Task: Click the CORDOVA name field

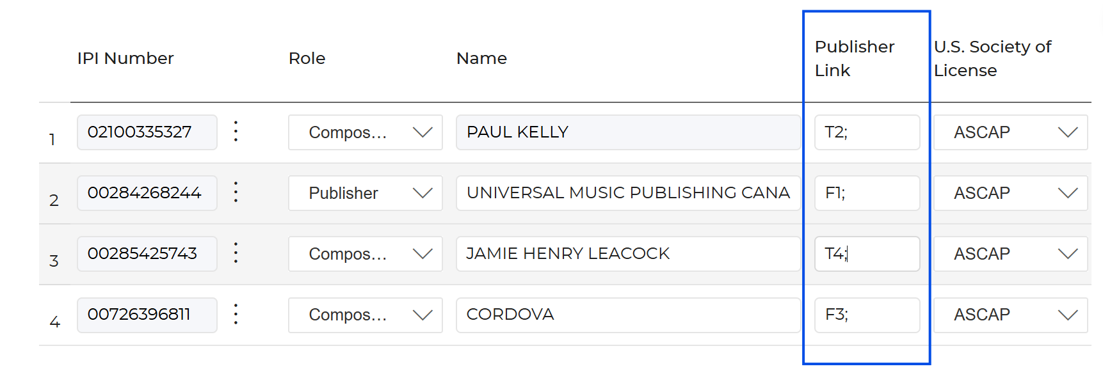Action: coord(627,315)
